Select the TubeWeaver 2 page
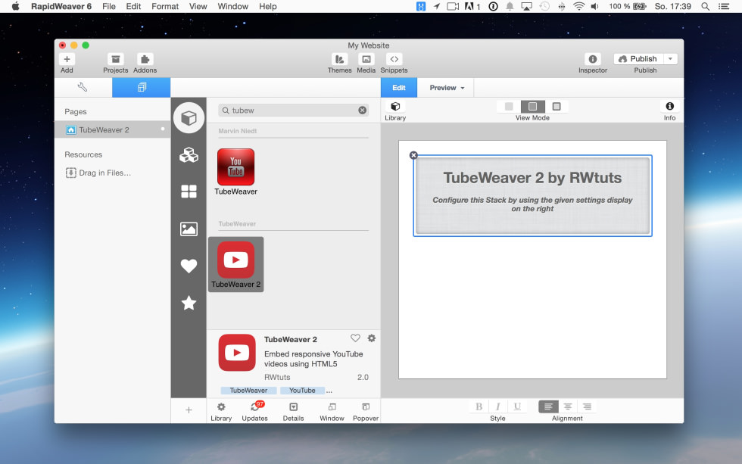 tap(113, 129)
